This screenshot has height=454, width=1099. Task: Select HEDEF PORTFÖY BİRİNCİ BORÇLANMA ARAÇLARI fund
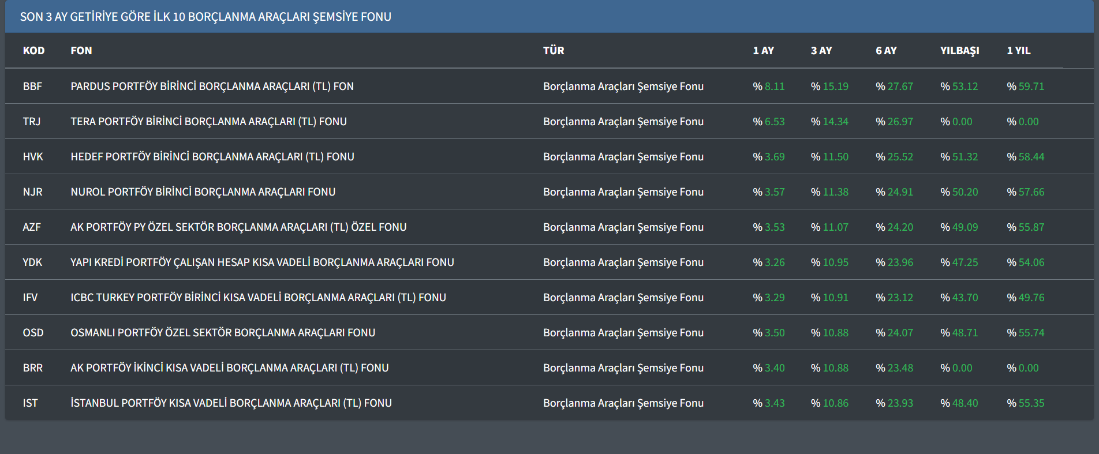[x=212, y=157]
